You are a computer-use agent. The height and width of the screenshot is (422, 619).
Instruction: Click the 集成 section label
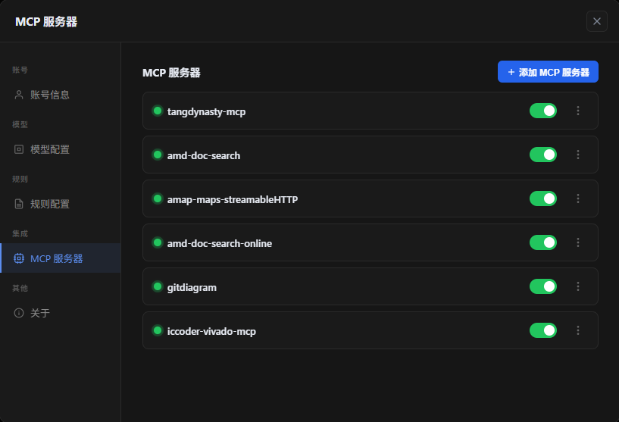tap(20, 233)
